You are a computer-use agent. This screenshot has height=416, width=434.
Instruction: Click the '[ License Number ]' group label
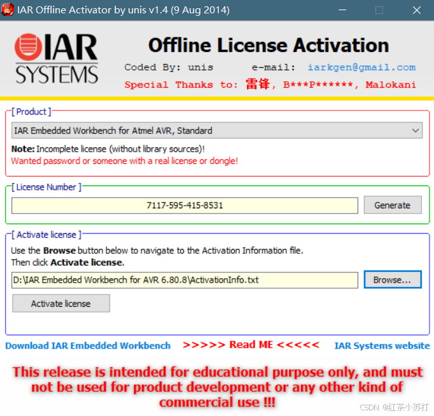coord(46,187)
